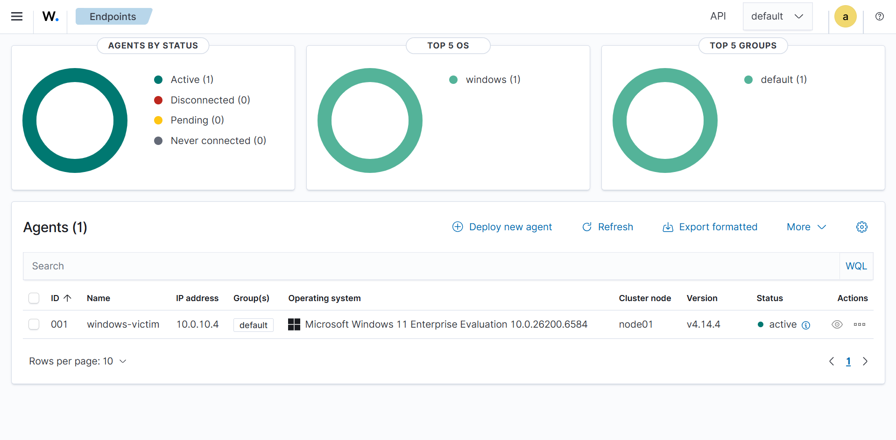This screenshot has width=896, height=440.
Task: View agent details with eye icon
Action: (x=837, y=324)
